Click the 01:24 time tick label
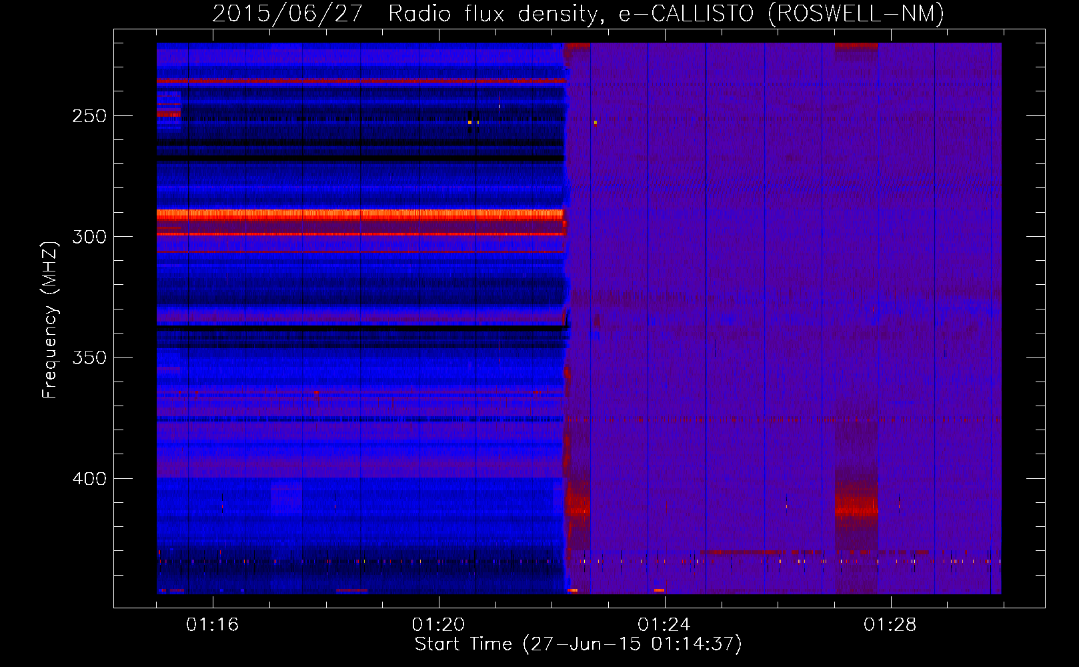 click(x=664, y=624)
